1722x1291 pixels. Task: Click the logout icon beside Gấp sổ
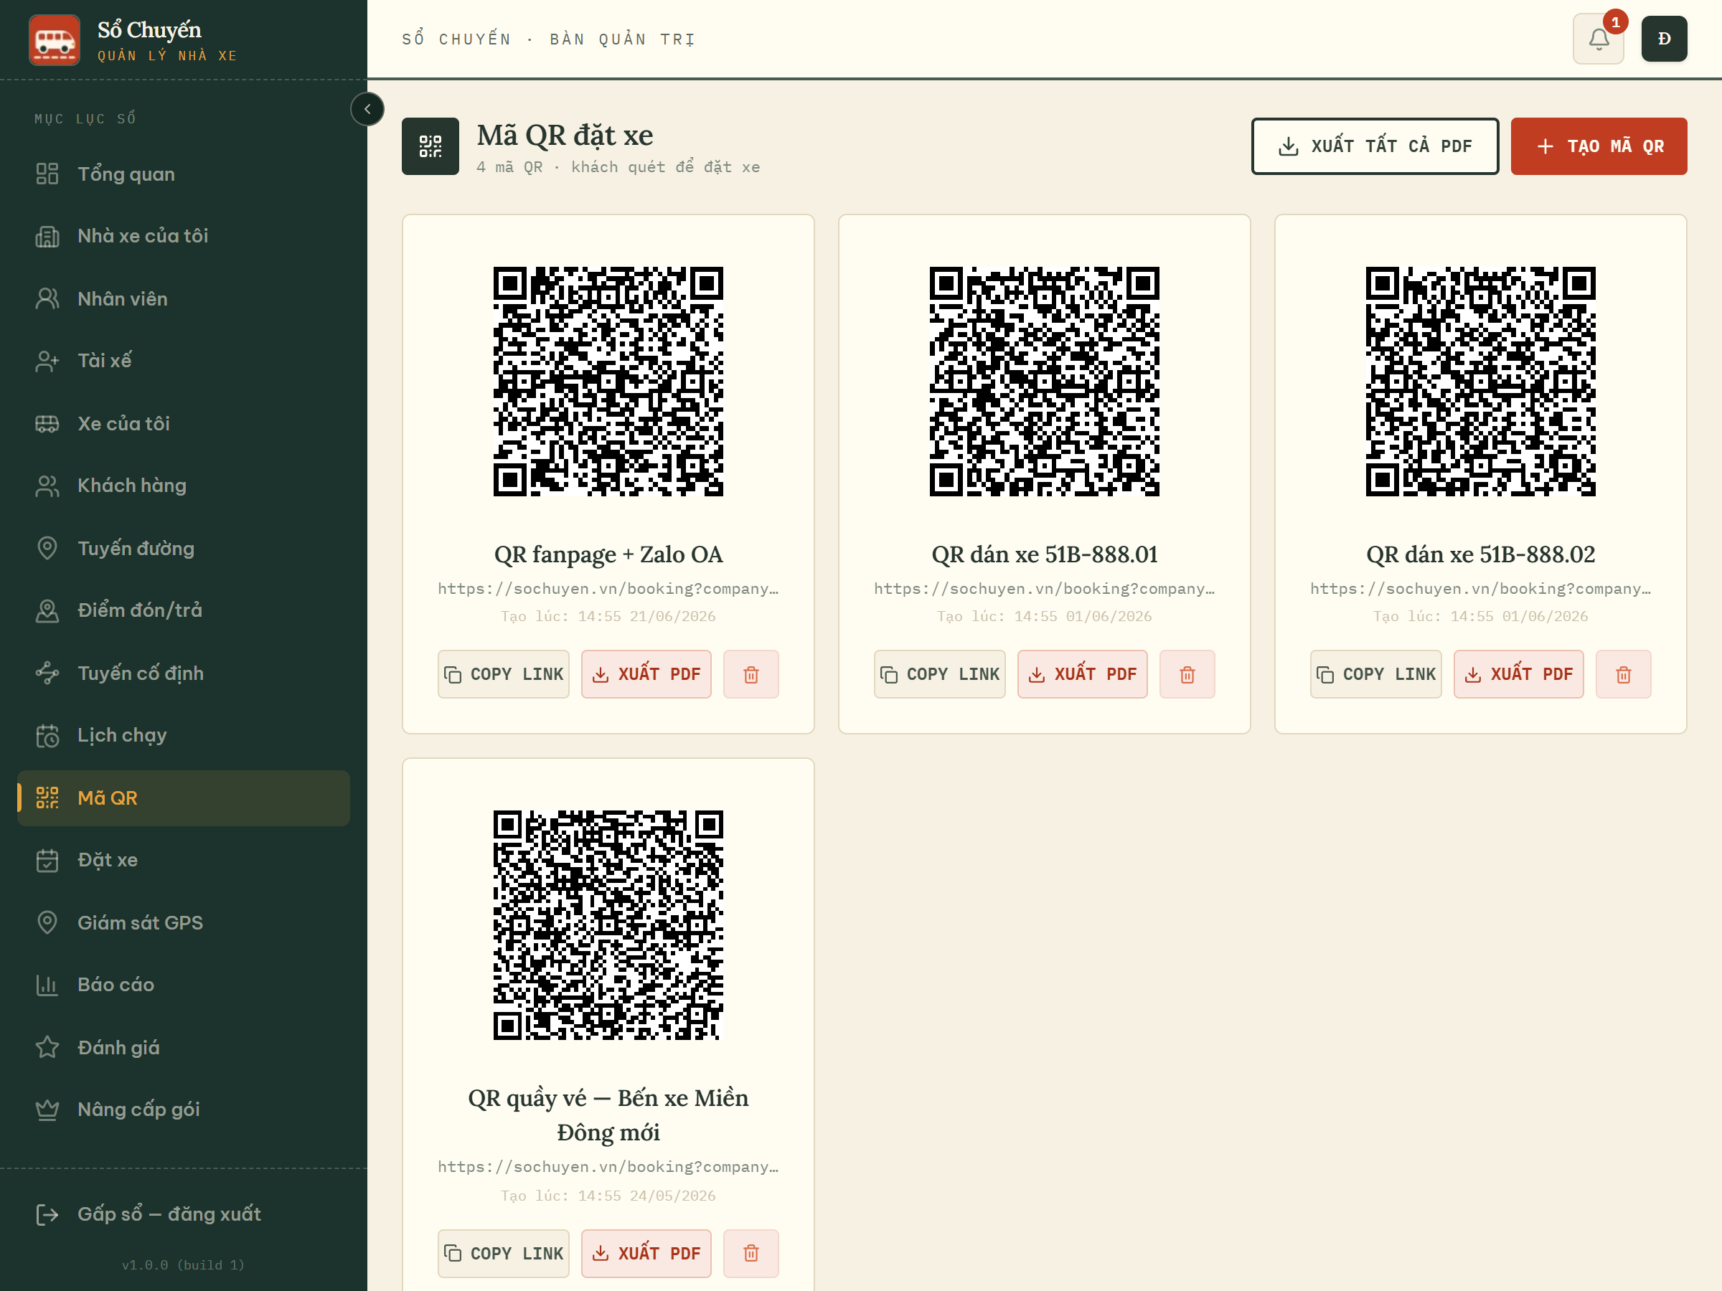(x=47, y=1214)
